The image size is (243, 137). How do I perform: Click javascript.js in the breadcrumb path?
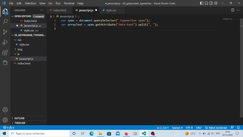67,16
